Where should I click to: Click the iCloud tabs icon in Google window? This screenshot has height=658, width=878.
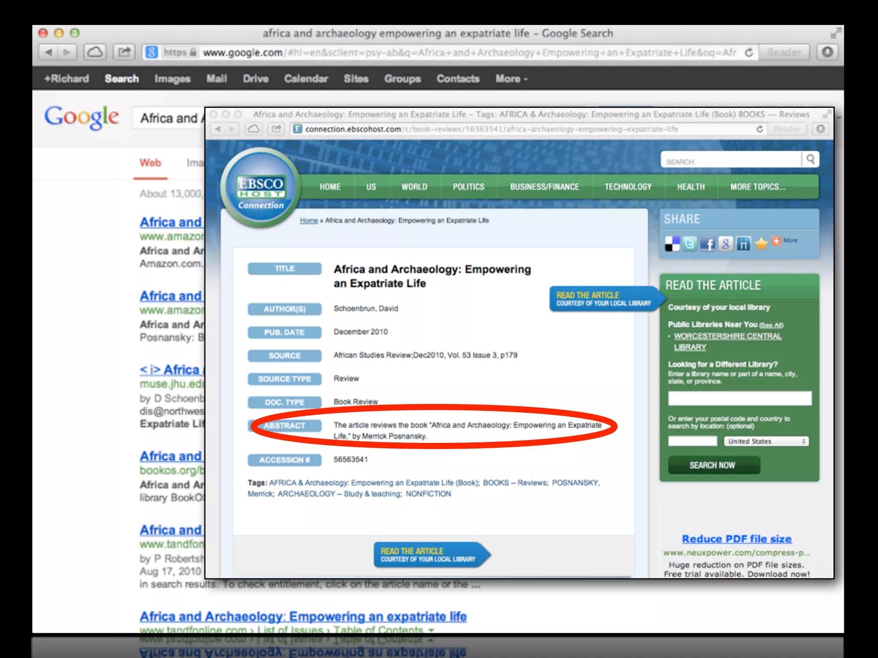[95, 52]
